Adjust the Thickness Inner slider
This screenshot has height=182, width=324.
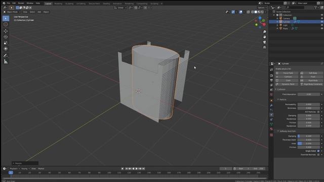309,144
